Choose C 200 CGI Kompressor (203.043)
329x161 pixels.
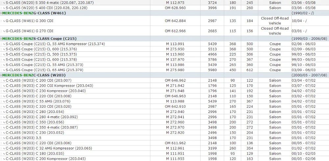point(49,86)
